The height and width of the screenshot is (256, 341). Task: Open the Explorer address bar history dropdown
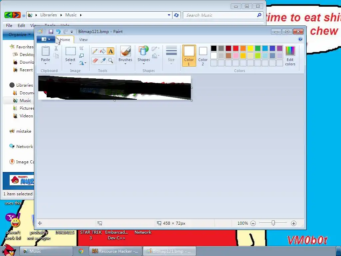[169, 15]
